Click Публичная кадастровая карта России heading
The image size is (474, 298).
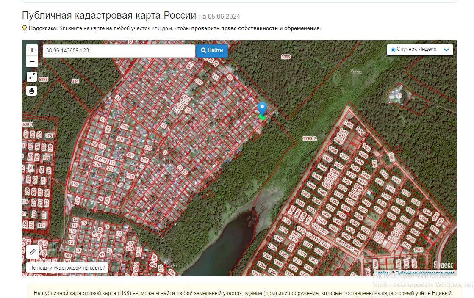tap(109, 15)
